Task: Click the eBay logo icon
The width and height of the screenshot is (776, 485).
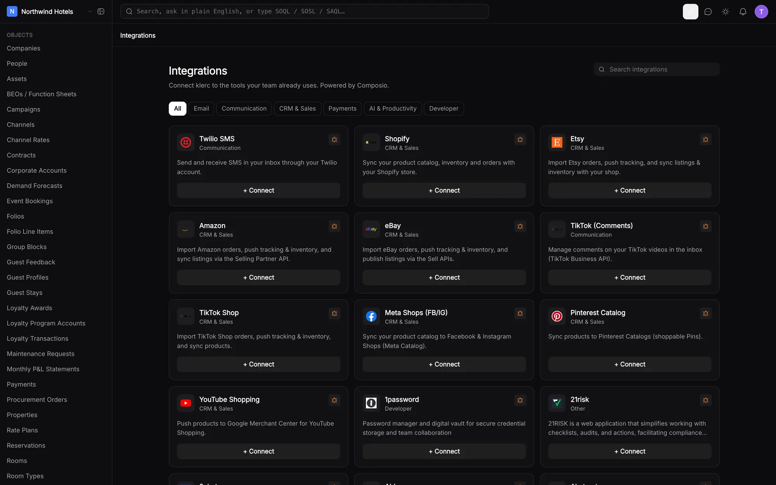Action: tap(371, 229)
